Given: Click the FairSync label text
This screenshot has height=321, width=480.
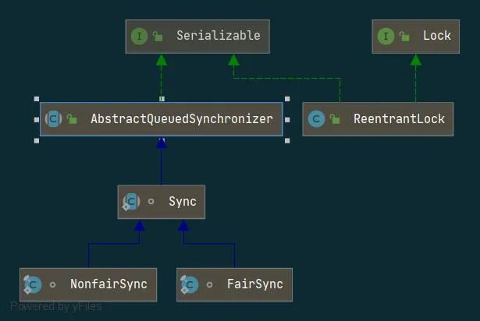Looking at the screenshot, I should click(255, 284).
